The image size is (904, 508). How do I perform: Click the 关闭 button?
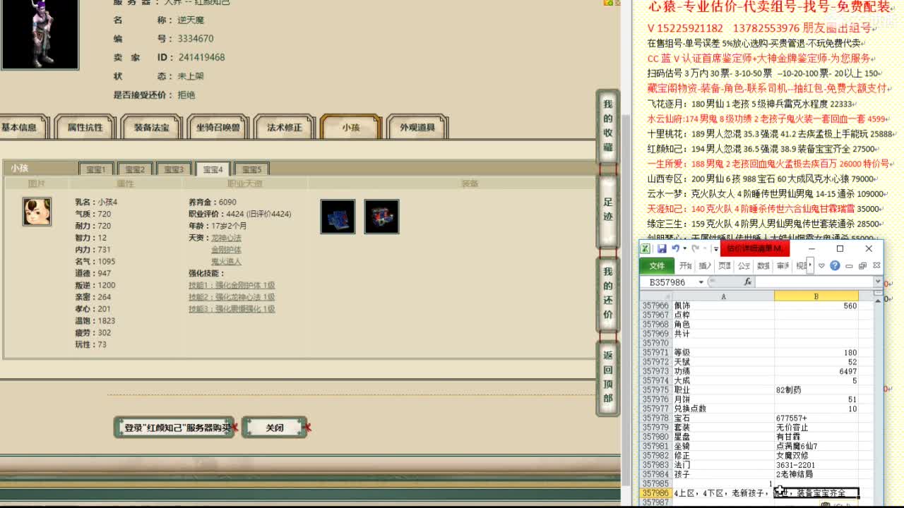tap(275, 427)
